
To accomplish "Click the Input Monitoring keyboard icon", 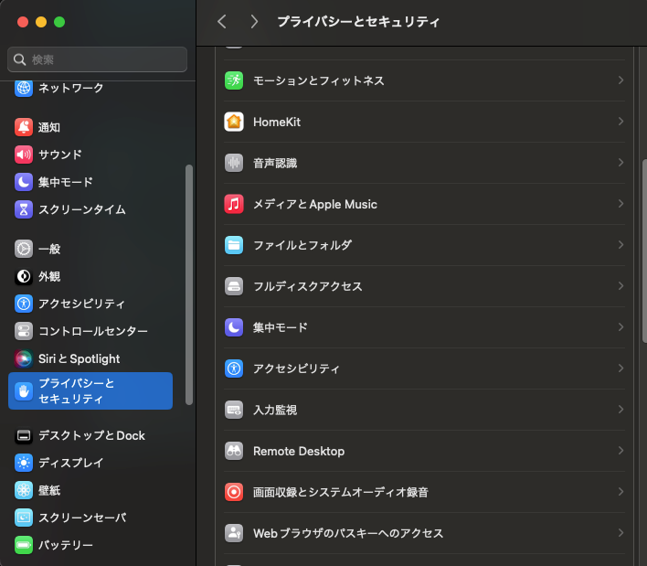I will (234, 410).
